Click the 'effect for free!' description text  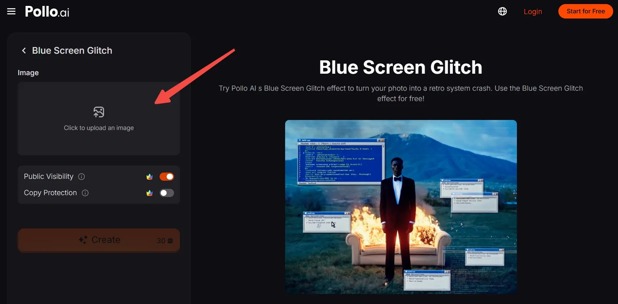pyautogui.click(x=401, y=99)
